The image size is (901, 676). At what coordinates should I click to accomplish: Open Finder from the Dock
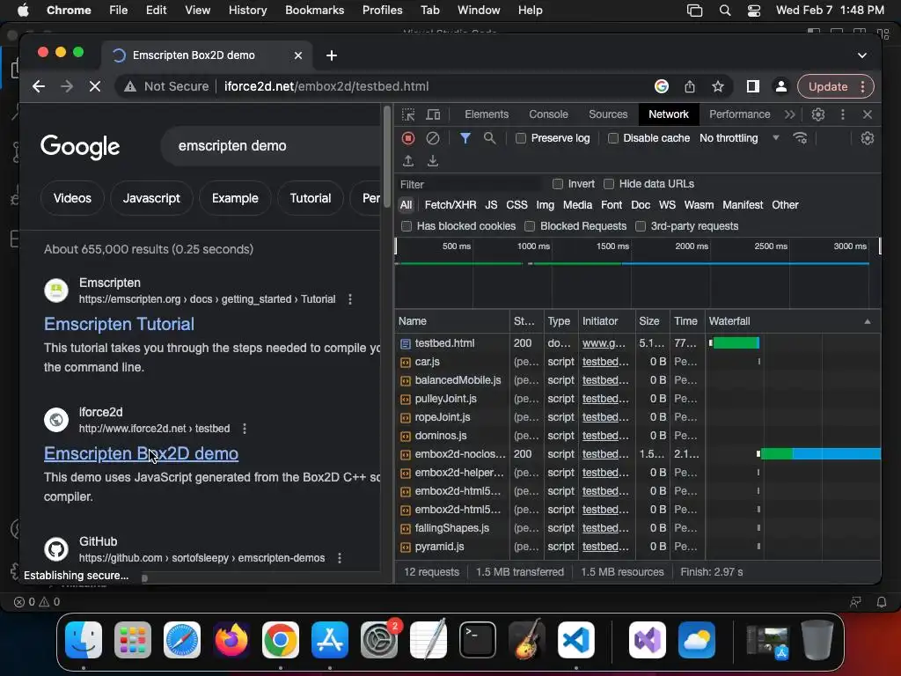(x=84, y=639)
